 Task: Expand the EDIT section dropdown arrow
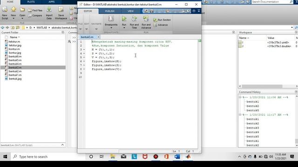(x=87, y=29)
